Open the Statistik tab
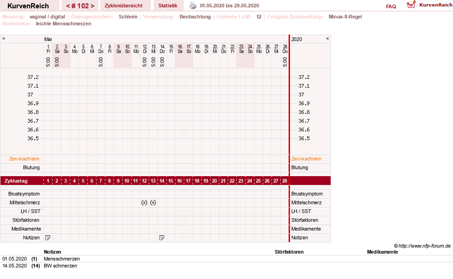 coord(168,6)
